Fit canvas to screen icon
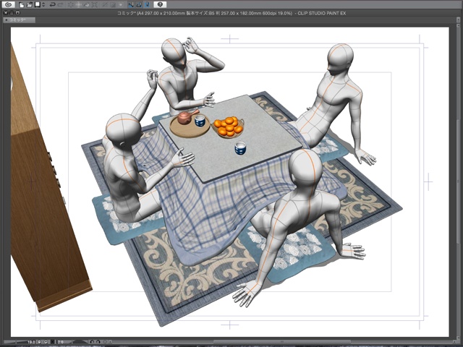This screenshot has width=463, height=347. coord(53,342)
